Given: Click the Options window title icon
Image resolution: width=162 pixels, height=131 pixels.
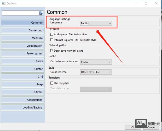Looking at the screenshot, I should pyautogui.click(x=3, y=3).
